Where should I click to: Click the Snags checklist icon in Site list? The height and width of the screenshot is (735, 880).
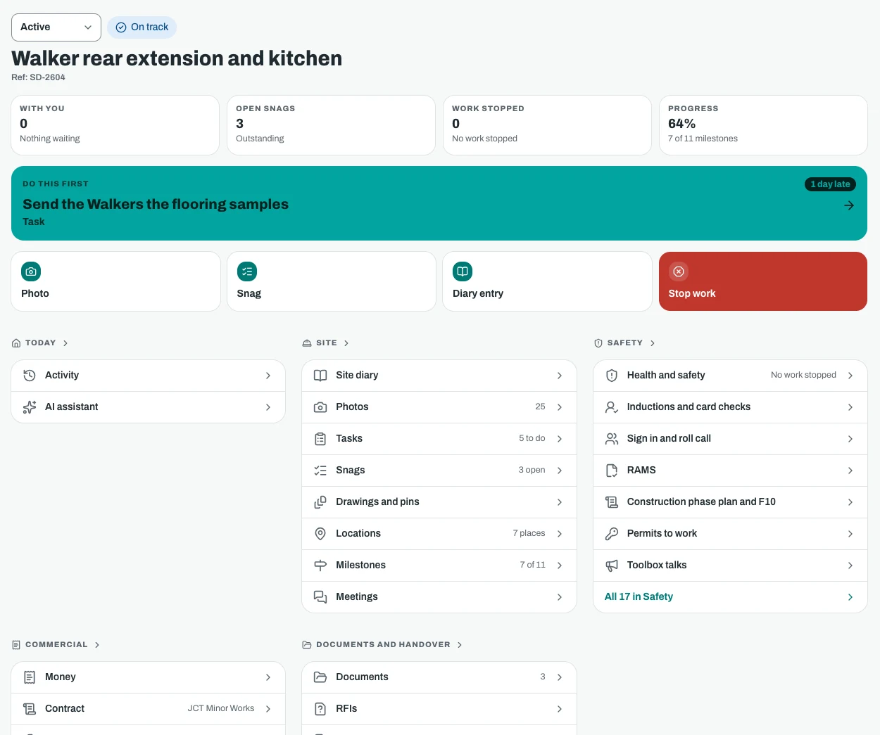pyautogui.click(x=320, y=471)
